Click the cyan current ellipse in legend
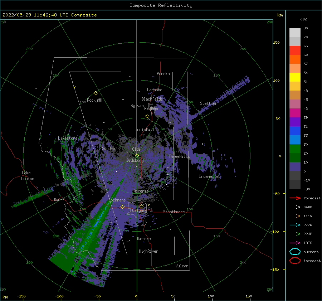 tap(295, 252)
